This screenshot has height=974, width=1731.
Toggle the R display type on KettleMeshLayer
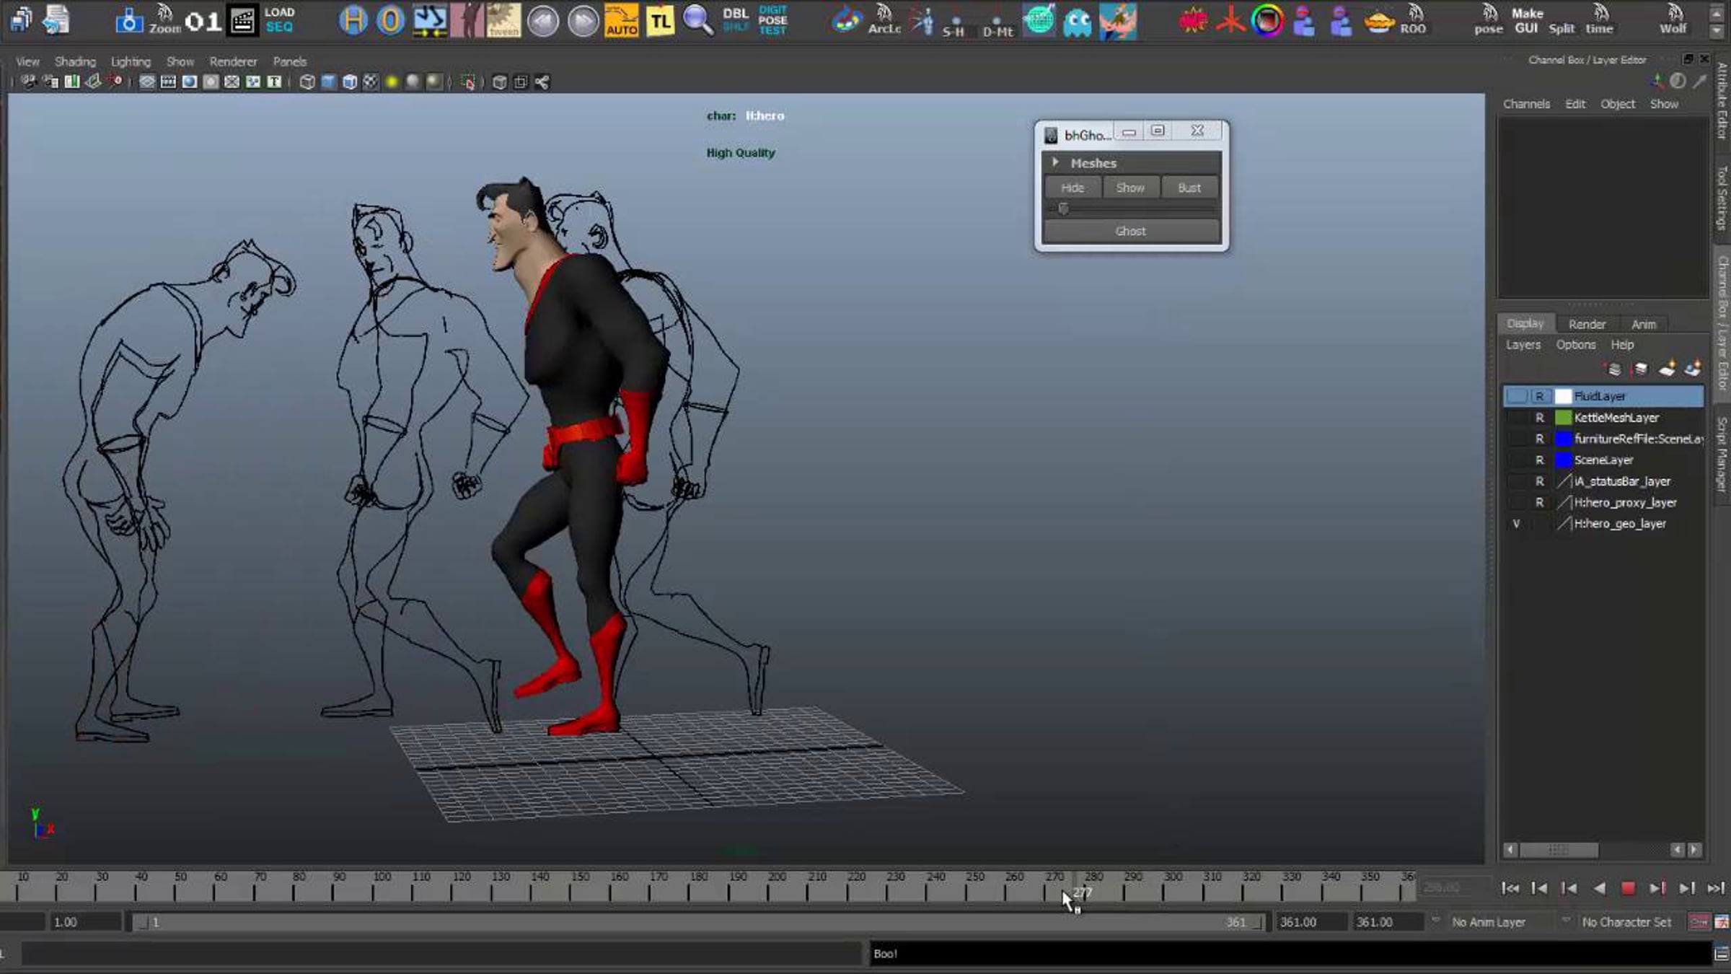[1539, 418]
